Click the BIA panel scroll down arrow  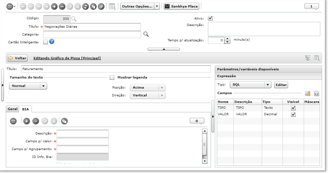[204, 161]
